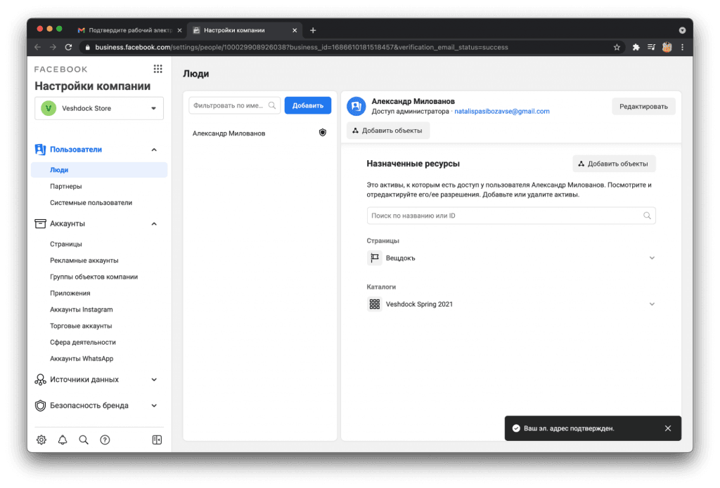720x488 pixels.
Task: Click Добавить объекты under the user name
Action: pyautogui.click(x=388, y=131)
